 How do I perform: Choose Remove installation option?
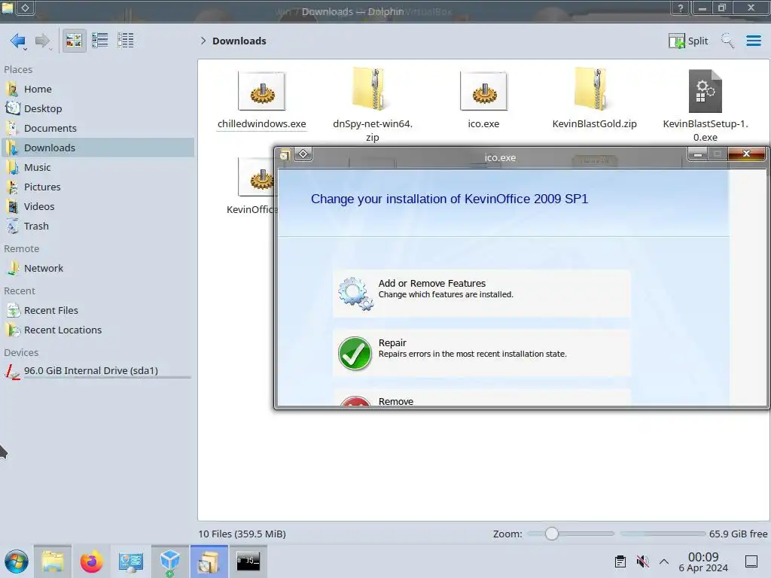(x=481, y=397)
